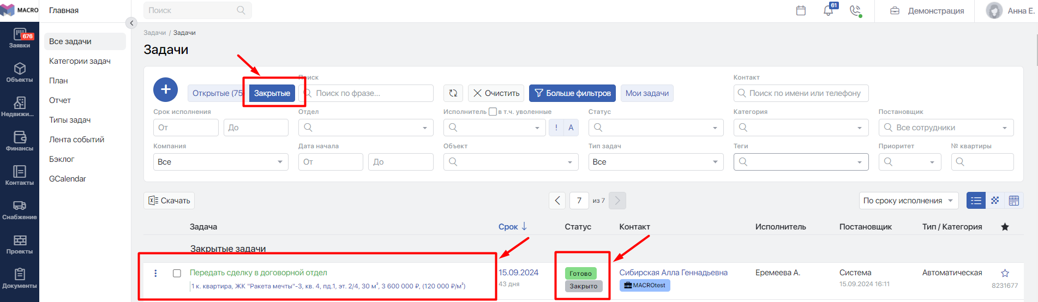Switch to the calendar table view icon
Screen dimensions: 1038x302
[x=1014, y=201]
